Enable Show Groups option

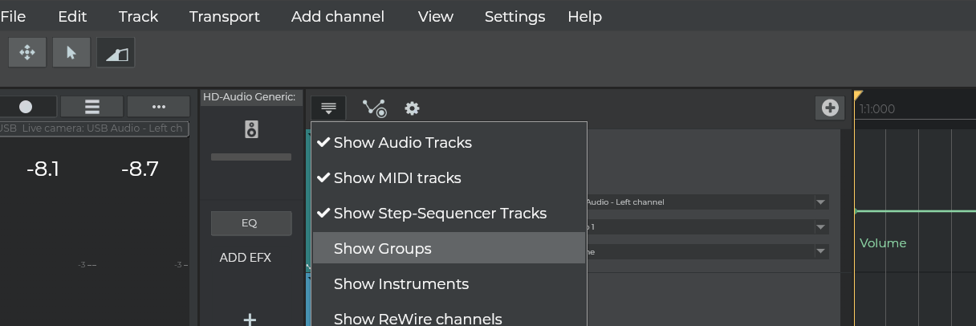coord(383,249)
